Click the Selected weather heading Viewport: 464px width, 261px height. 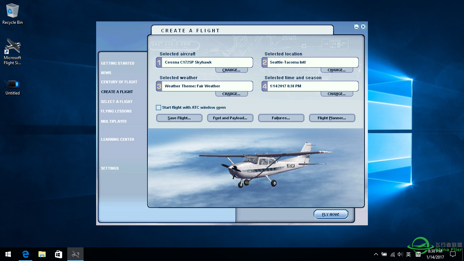click(x=179, y=78)
